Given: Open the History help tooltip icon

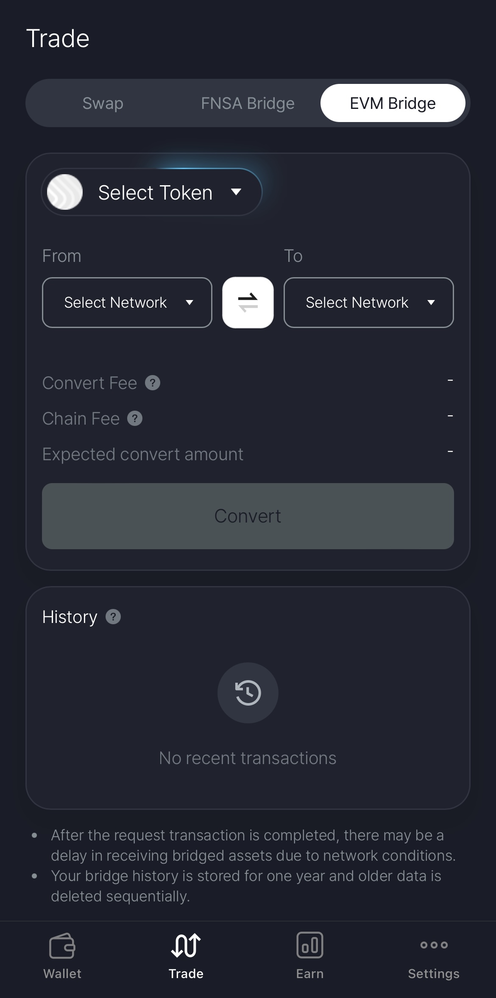Looking at the screenshot, I should point(113,617).
